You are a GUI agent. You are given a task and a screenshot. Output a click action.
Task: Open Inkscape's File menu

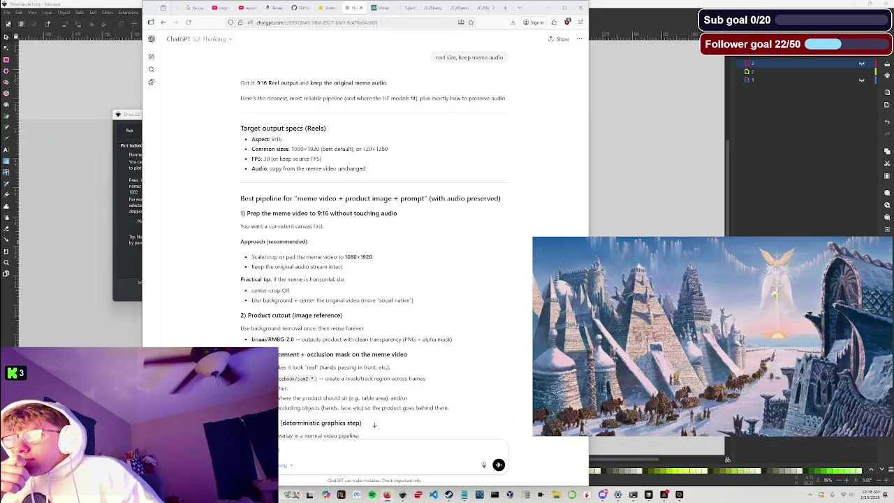click(x=6, y=13)
